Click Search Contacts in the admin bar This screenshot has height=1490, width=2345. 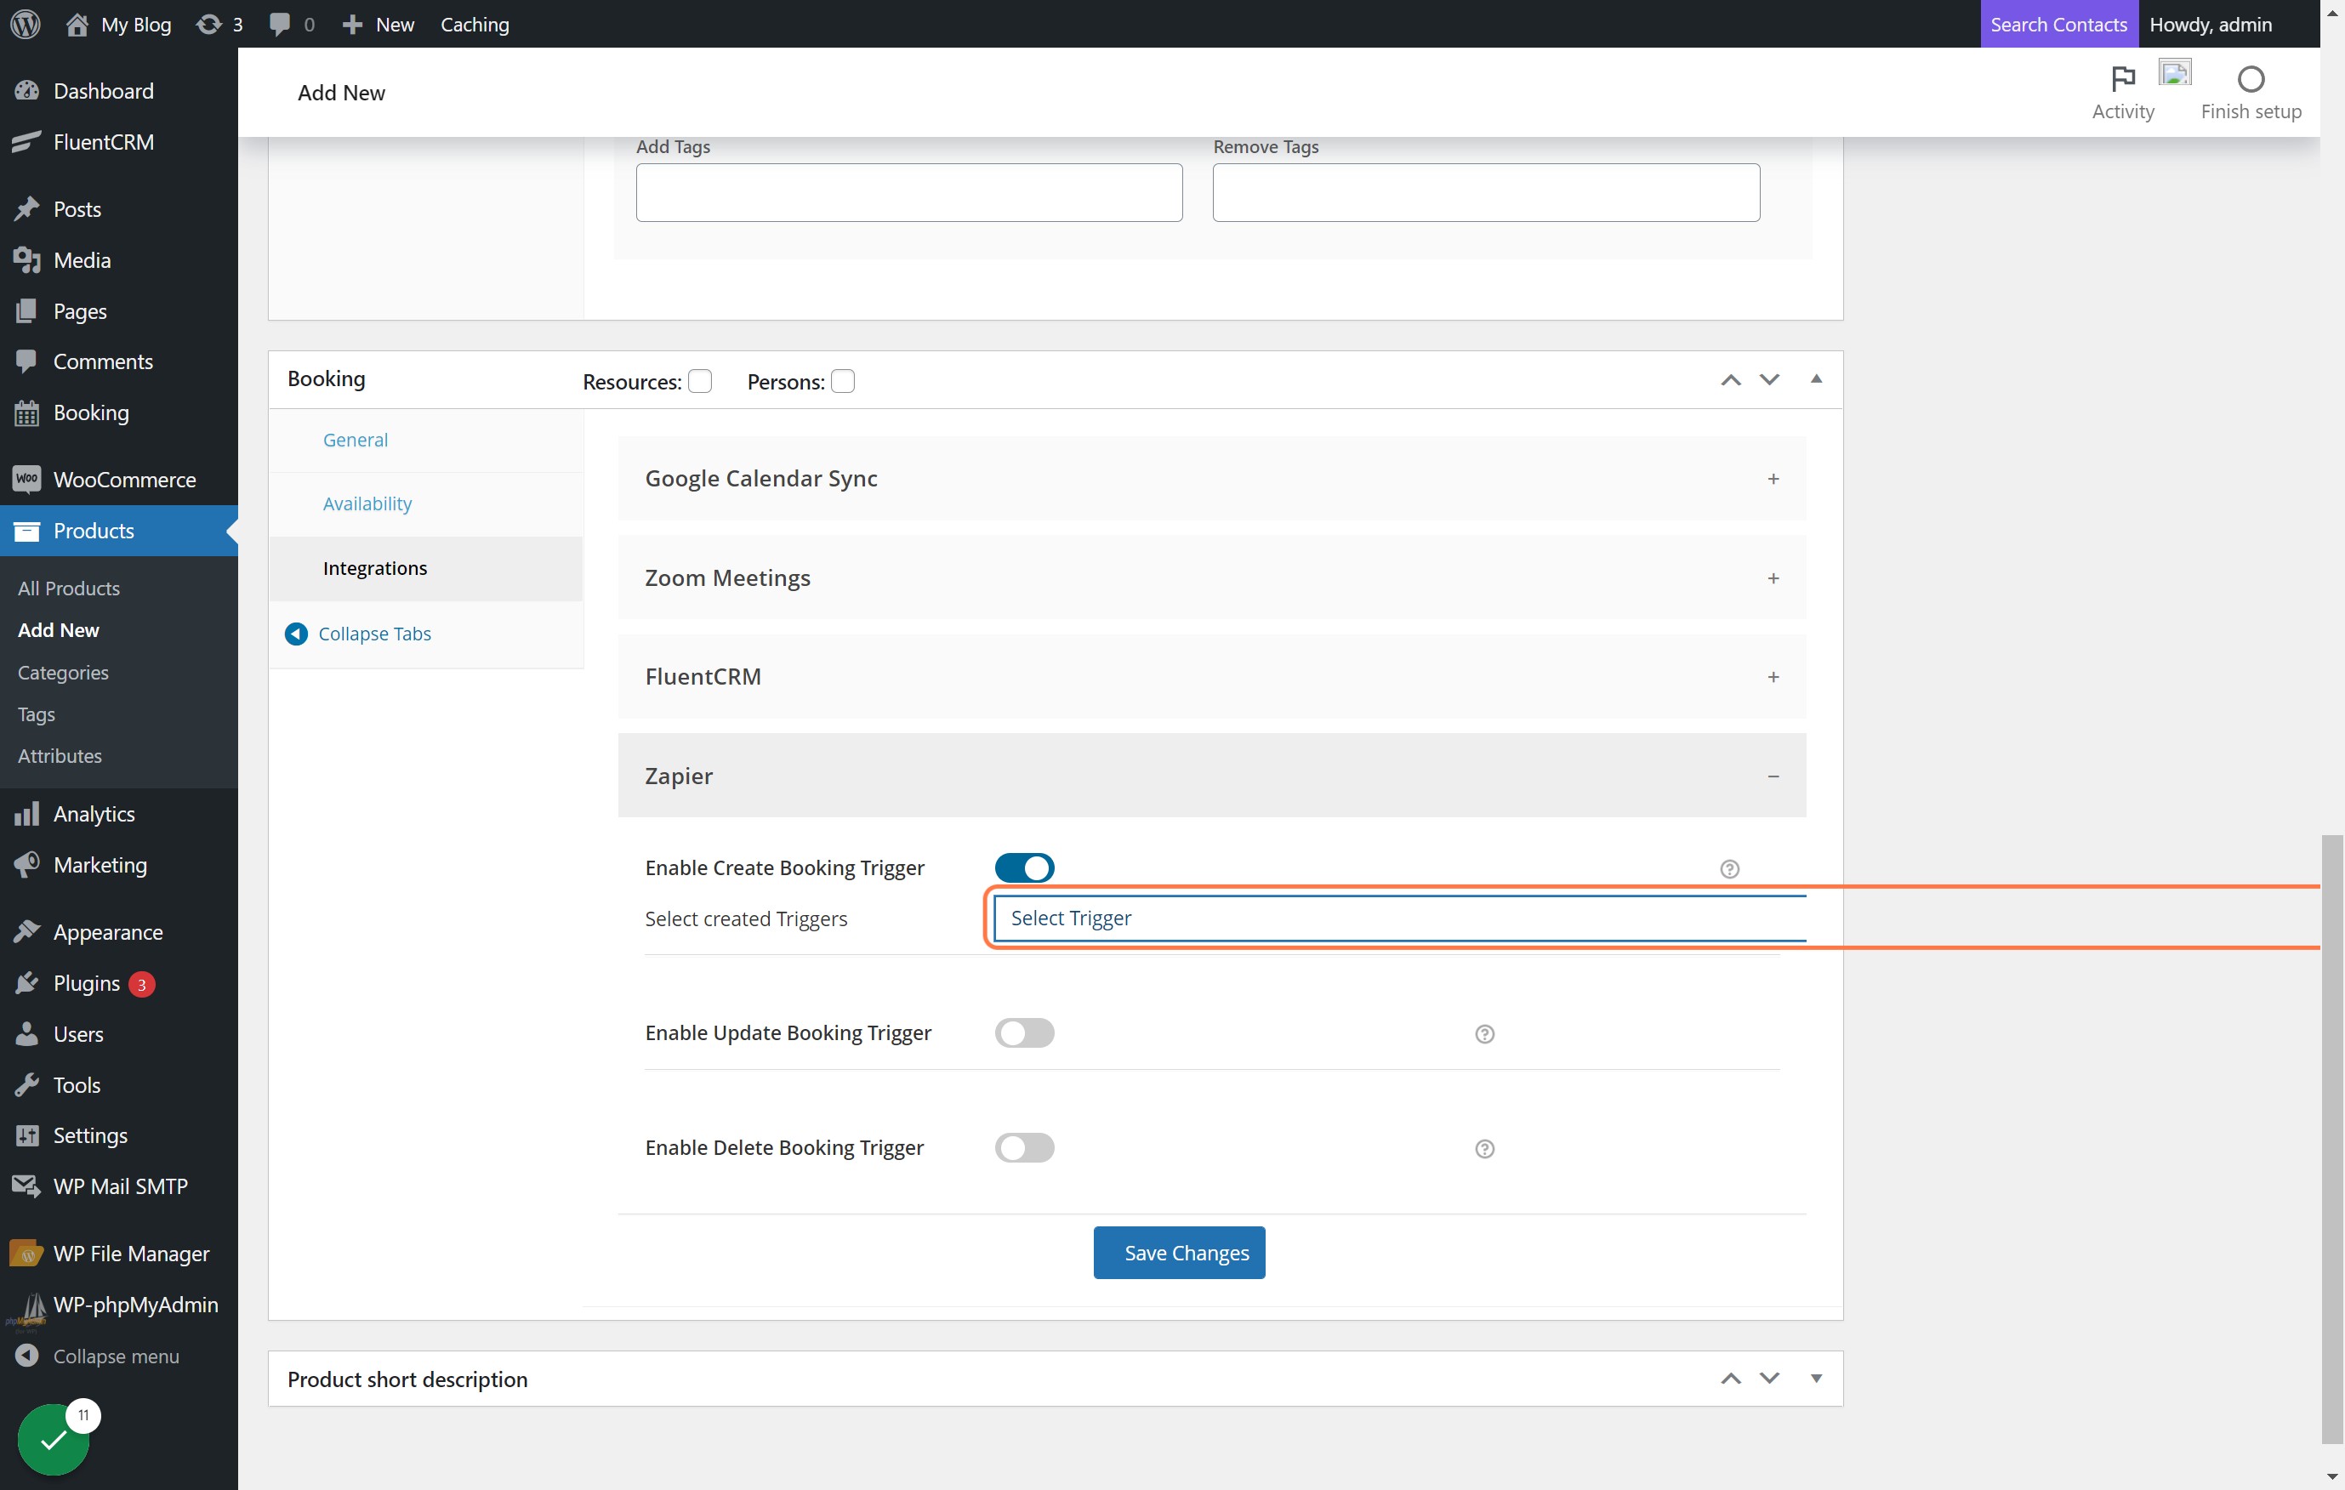coord(2058,25)
